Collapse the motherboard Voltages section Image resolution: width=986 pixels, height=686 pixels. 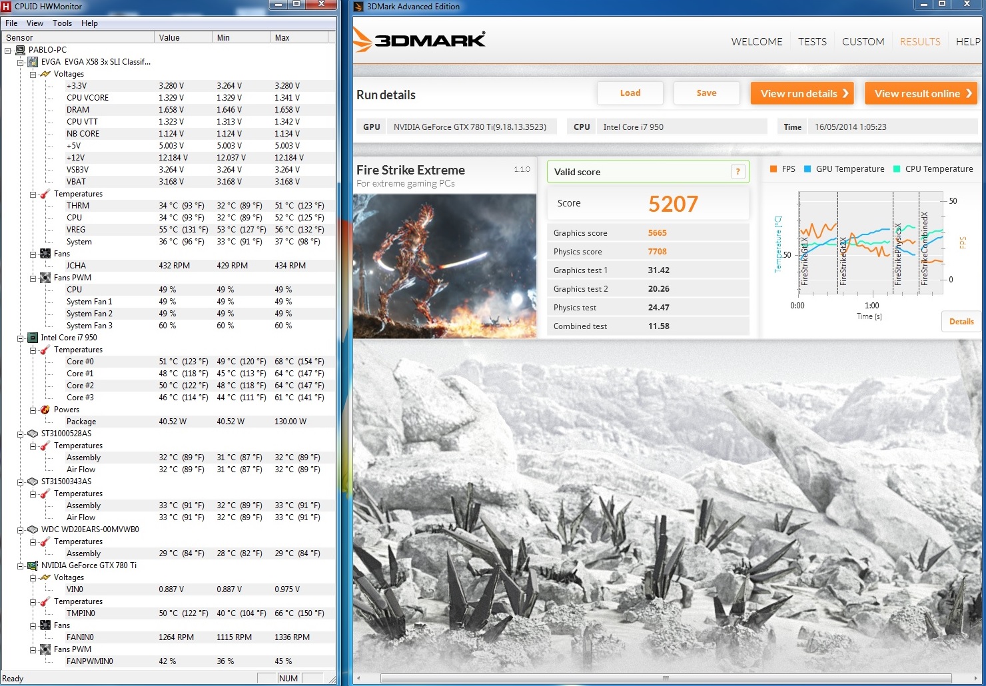pos(33,74)
